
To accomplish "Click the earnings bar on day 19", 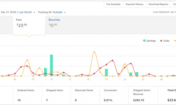I will [106, 73].
